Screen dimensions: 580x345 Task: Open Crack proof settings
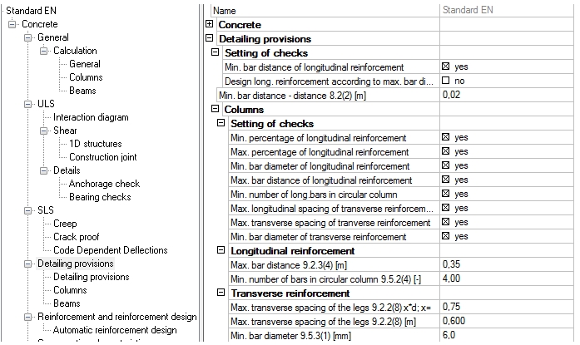point(77,237)
